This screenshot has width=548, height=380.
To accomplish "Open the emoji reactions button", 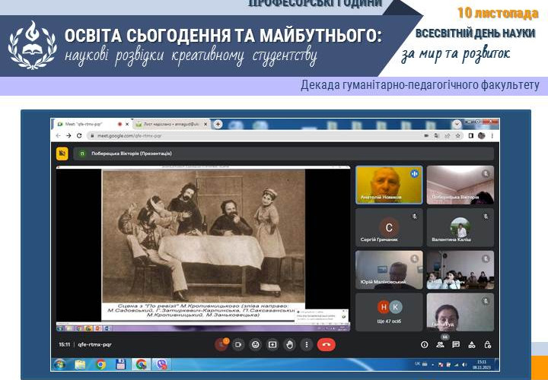I will [256, 345].
